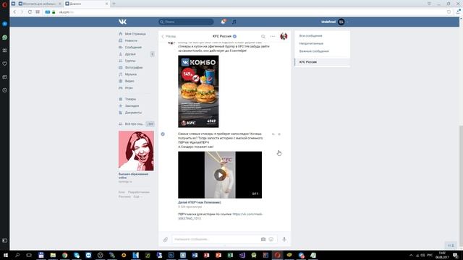The image size is (463, 260).
Task: Open the music player note icon
Action: 234,22
